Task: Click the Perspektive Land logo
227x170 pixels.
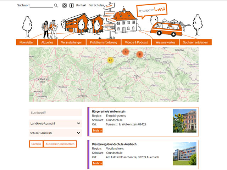Action: [152, 10]
